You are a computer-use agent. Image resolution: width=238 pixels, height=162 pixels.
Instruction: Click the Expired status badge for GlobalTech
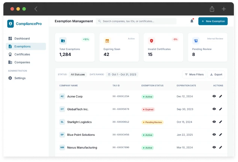click(148, 109)
